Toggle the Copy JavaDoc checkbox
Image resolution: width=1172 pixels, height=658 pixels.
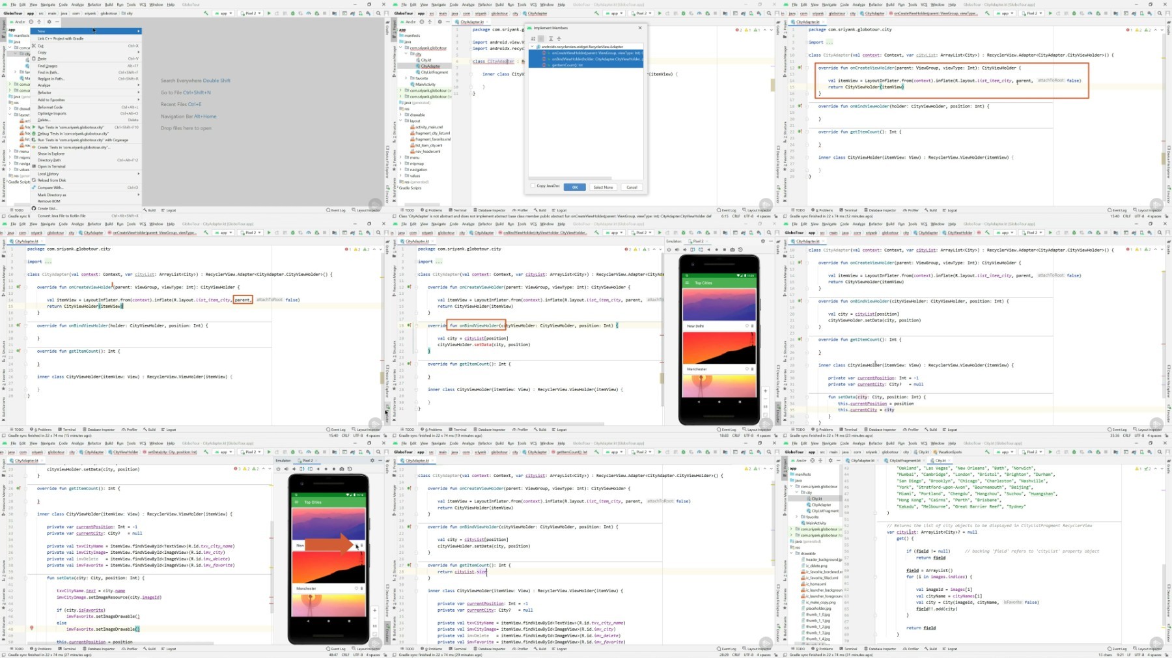point(533,186)
